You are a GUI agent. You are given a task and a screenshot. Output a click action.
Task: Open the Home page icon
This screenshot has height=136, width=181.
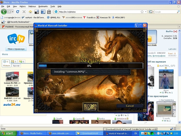tap(30, 12)
